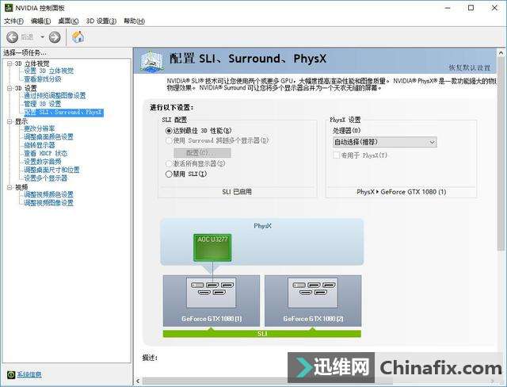This screenshot has height=387, width=507.
Task: Click the SLI Surround PhysX header icon
Action: (x=151, y=61)
